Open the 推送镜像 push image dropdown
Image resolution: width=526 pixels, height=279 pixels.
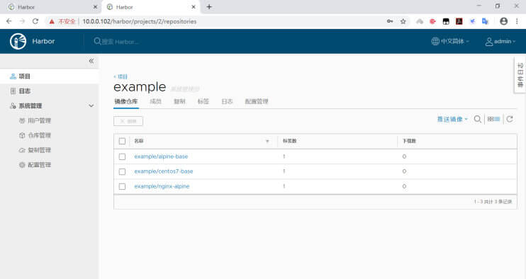point(452,119)
